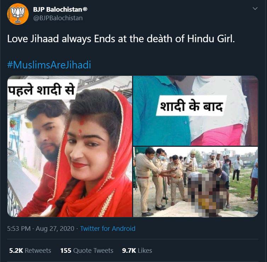Click the lotus symbol inside the avatar
The width and height of the screenshot is (267, 262).
(18, 14)
